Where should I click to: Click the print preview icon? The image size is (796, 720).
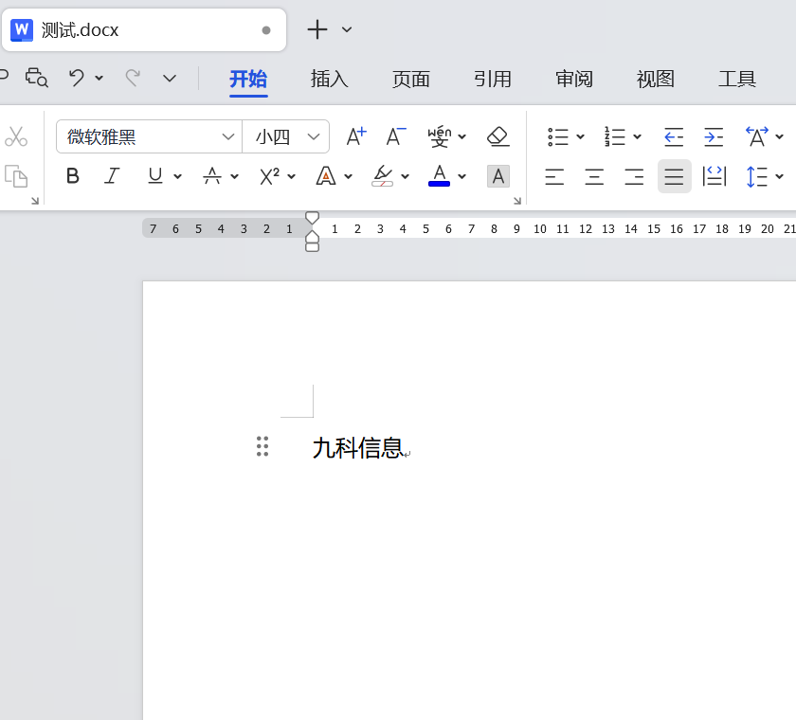(x=37, y=78)
